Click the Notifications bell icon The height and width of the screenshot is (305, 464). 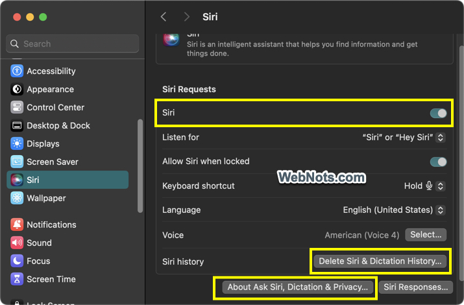[17, 225]
